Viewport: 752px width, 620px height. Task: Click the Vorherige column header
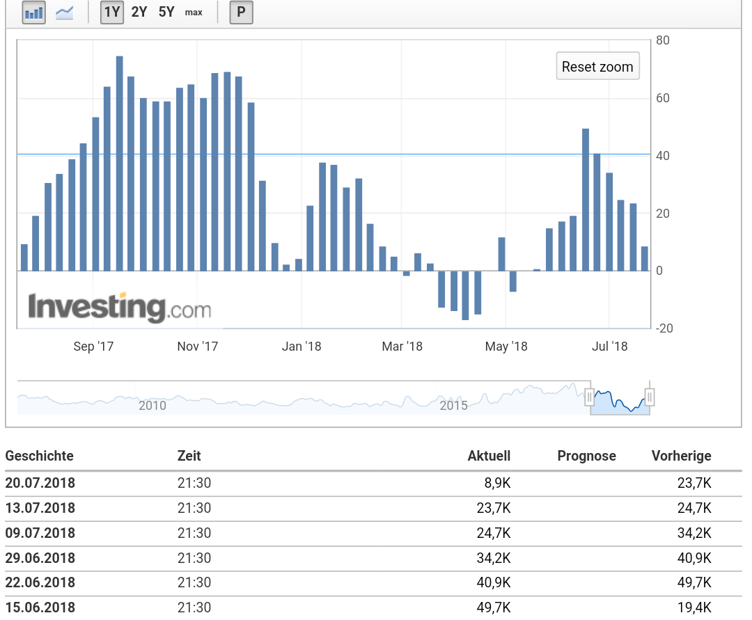[x=681, y=456]
